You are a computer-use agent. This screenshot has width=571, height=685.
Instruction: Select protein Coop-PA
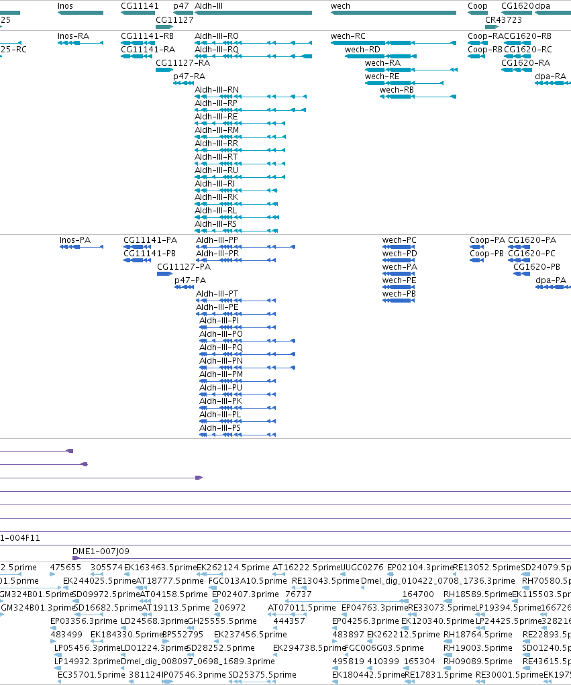pos(476,247)
